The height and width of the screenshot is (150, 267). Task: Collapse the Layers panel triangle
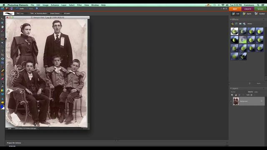(x=231, y=88)
